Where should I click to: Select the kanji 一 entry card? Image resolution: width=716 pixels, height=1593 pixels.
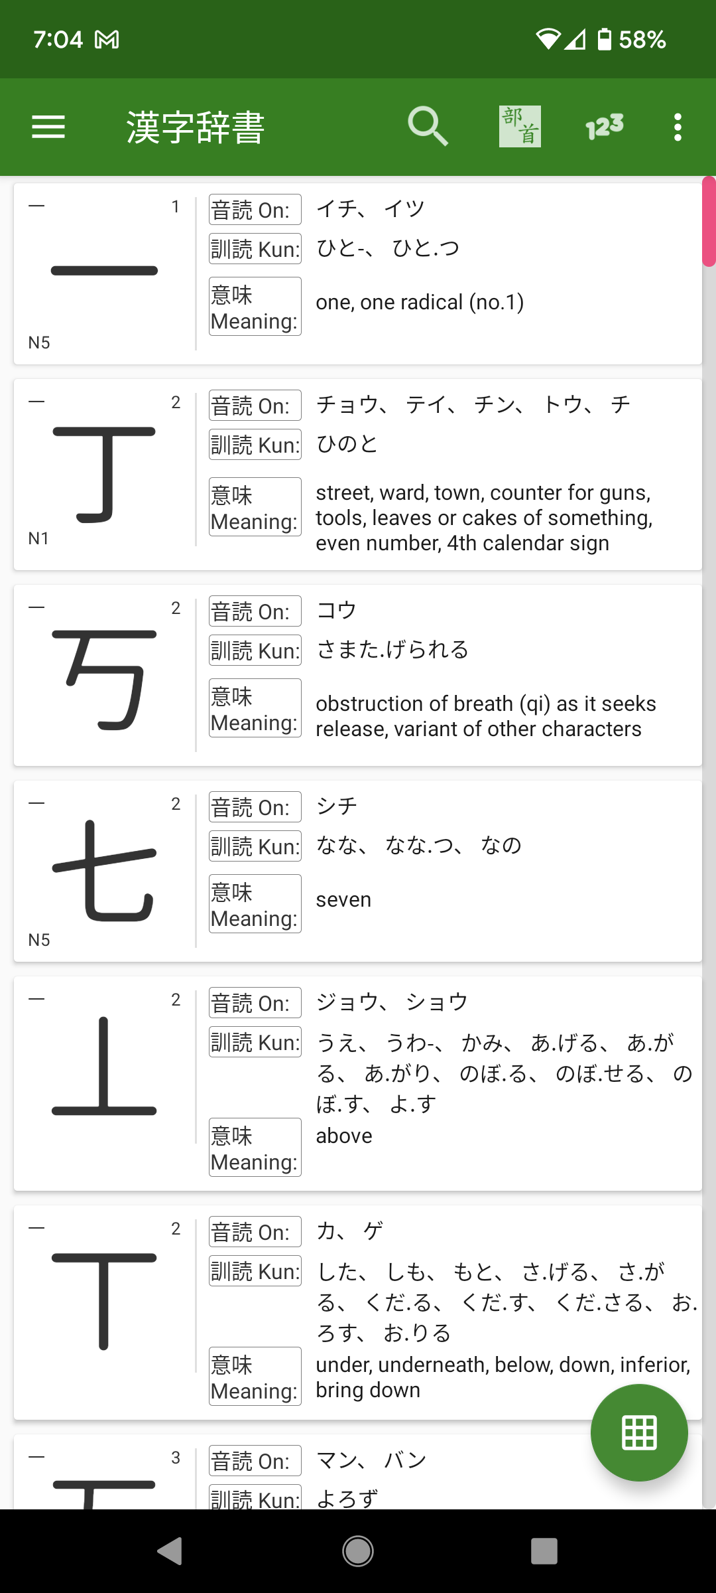[358, 273]
